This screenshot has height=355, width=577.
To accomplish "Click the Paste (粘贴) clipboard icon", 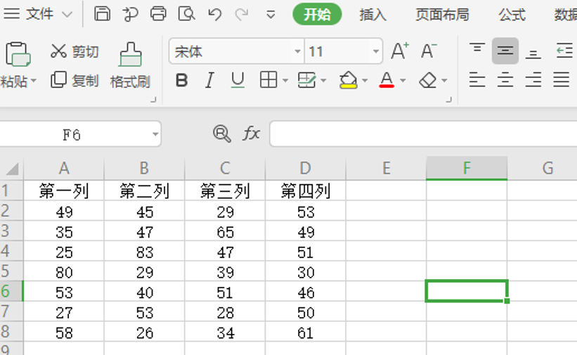I will [18, 55].
